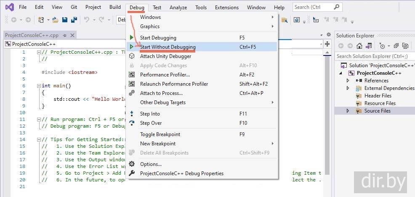This screenshot has height=197, width=415.
Task: Select Step Over in the Debug menu
Action: click(x=202, y=123)
